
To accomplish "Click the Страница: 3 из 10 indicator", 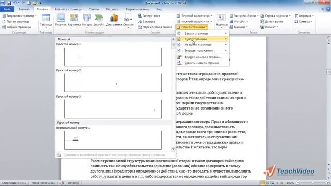I will pos(14,183).
